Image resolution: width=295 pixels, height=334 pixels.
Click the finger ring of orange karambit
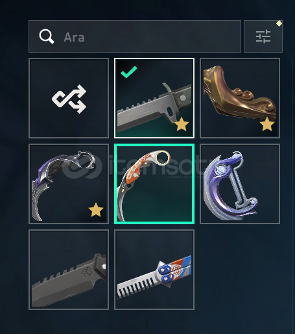tap(163, 159)
